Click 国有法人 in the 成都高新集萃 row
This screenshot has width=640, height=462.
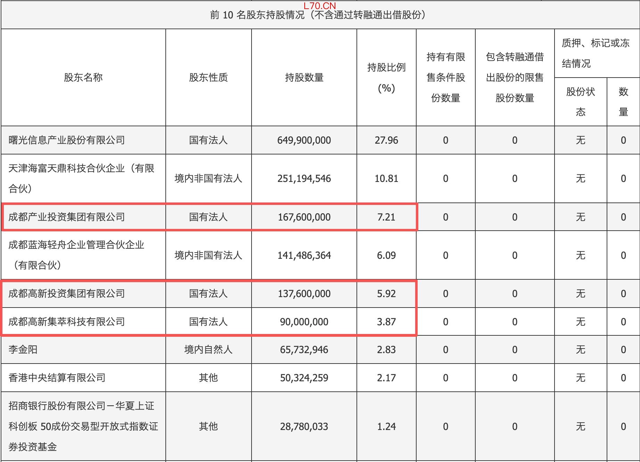pyautogui.click(x=208, y=322)
